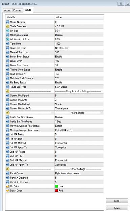Click the icon beside Break Even Status
This screenshot has width=130, height=211.
click(x=7, y=57)
